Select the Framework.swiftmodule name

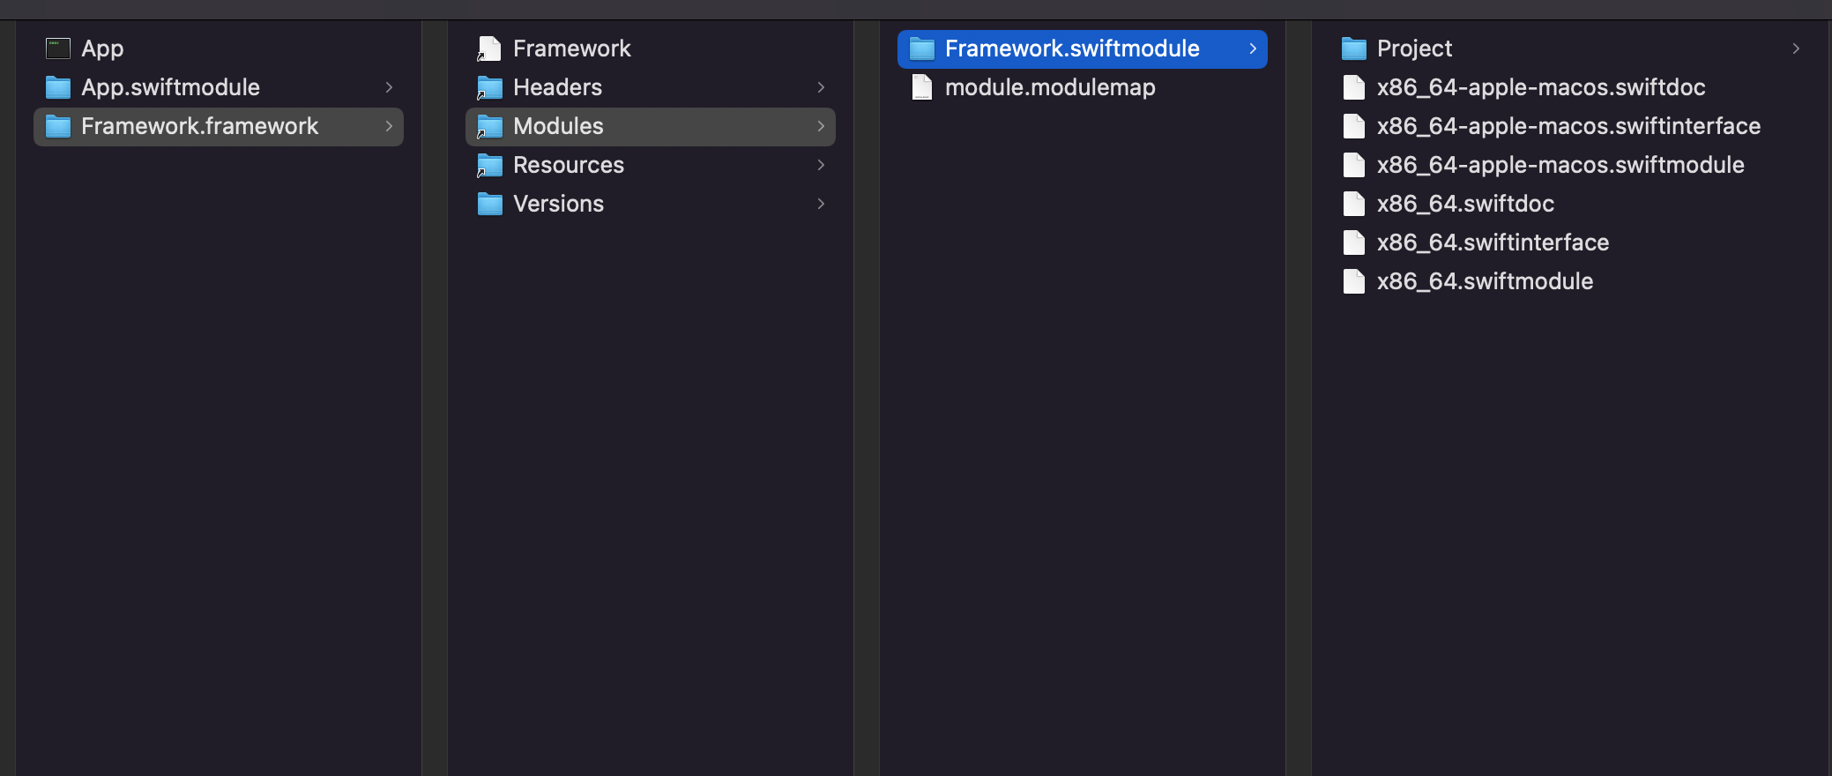[x=1072, y=48]
